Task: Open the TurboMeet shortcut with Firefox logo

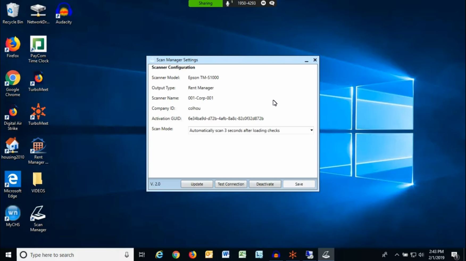Action: point(38,81)
